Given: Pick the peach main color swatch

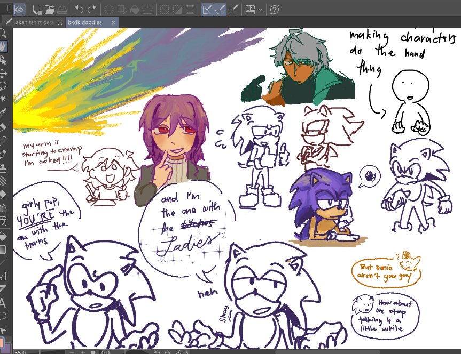Looking at the screenshot, I should [x=2, y=343].
